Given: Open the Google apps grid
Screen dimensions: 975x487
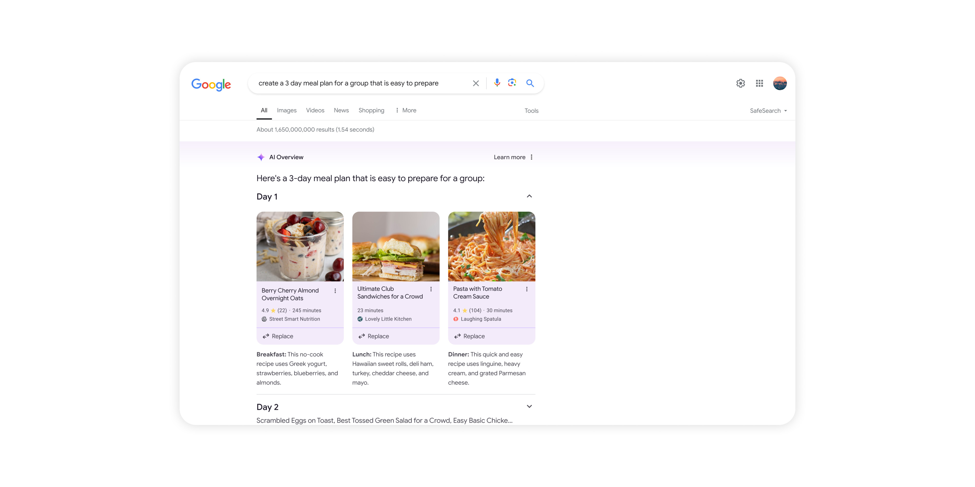Looking at the screenshot, I should click(759, 83).
